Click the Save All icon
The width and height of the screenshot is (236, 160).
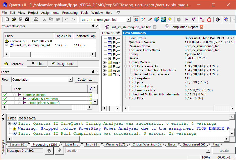[27, 19]
